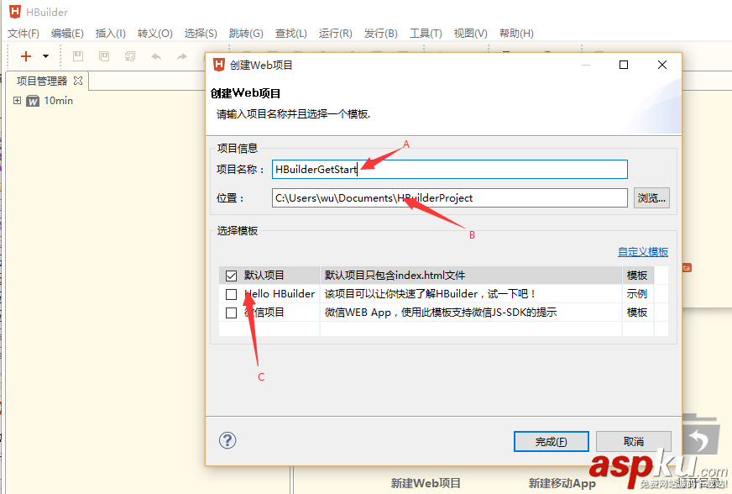Viewport: 732px width, 494px height.
Task: Click the 浏览... button
Action: (x=651, y=197)
